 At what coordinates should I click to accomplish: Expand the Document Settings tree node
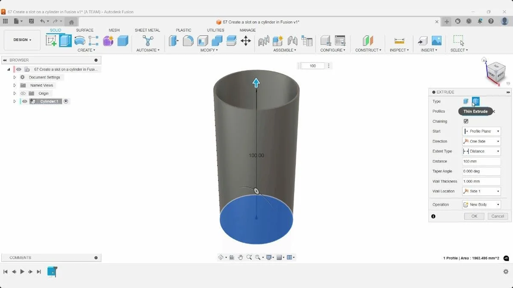click(15, 77)
